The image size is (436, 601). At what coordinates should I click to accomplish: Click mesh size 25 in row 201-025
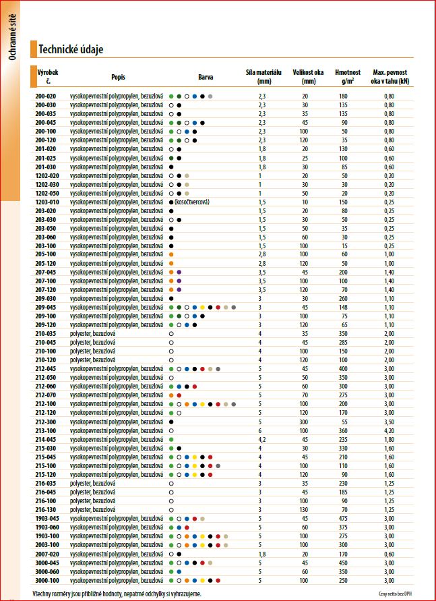tap(305, 158)
